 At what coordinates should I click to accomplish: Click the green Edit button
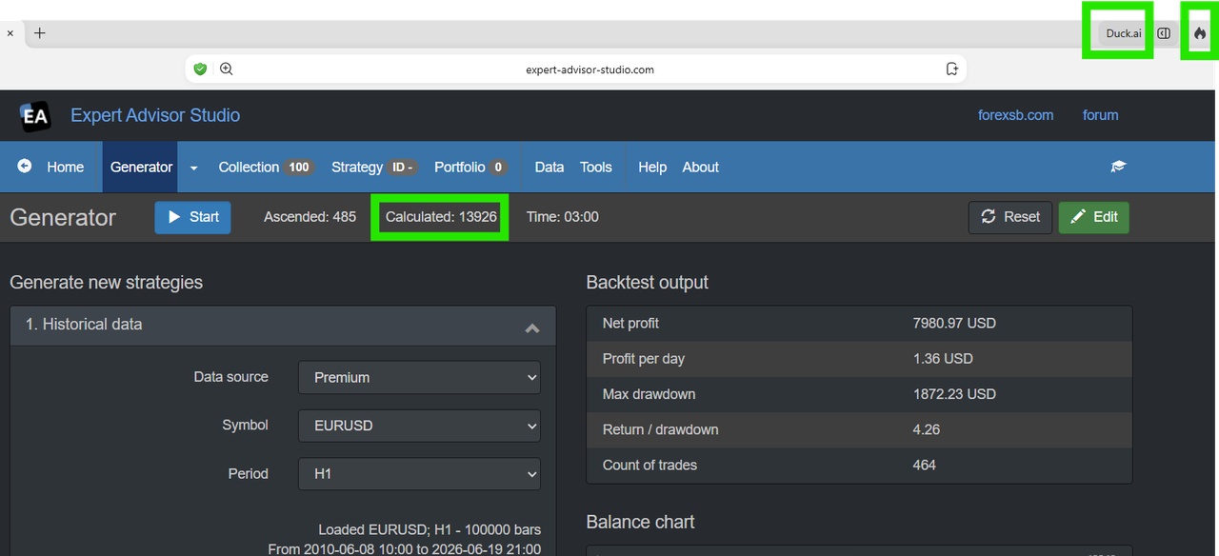(x=1094, y=217)
